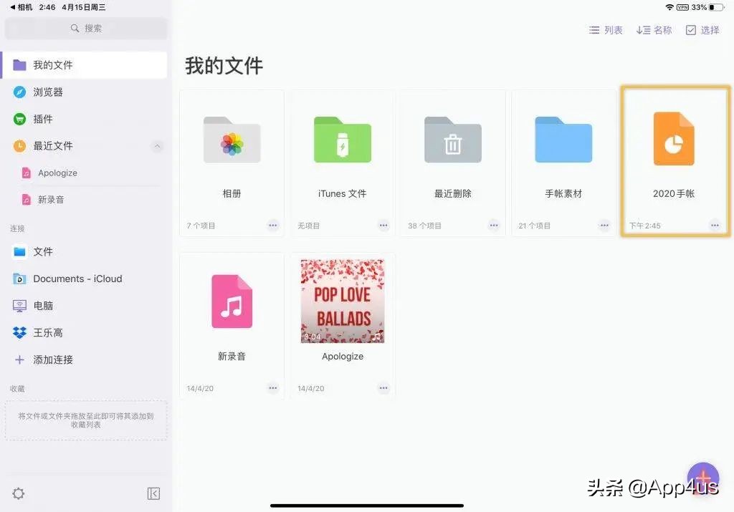Viewport: 734px width, 512px height.
Task: Open the ellipsis menu on 2020 手帐
Action: pyautogui.click(x=715, y=224)
